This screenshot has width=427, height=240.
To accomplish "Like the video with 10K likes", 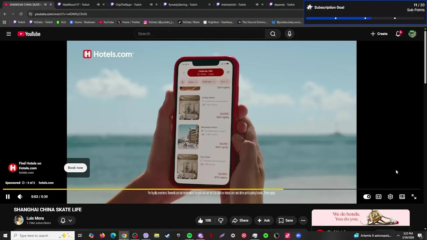I will 204,220.
